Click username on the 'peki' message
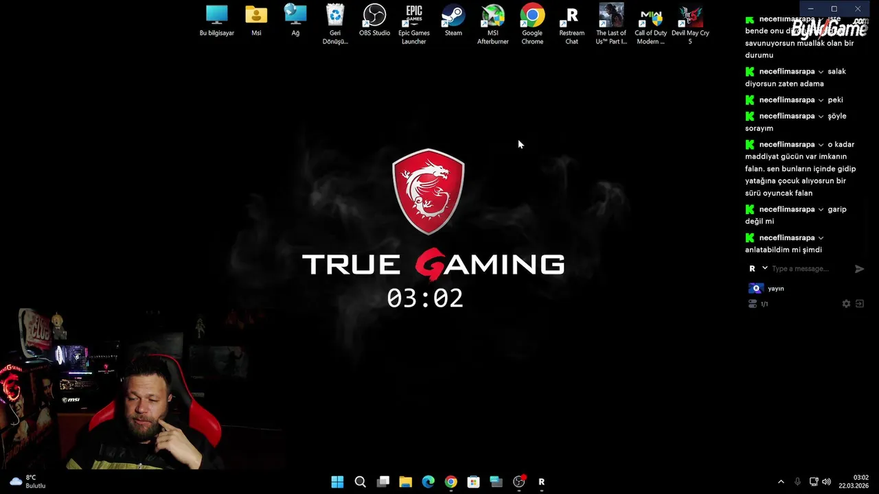The image size is (879, 494). pos(787,100)
